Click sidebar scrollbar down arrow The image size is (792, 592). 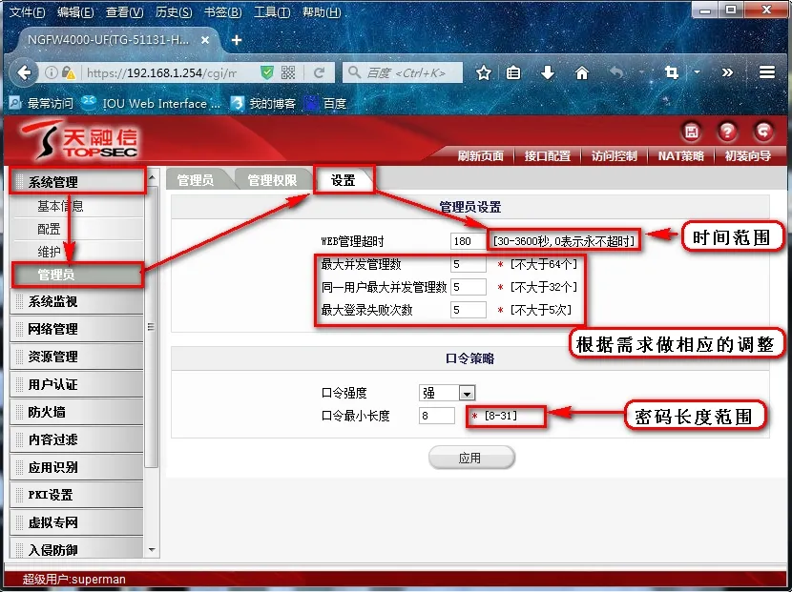tap(152, 550)
